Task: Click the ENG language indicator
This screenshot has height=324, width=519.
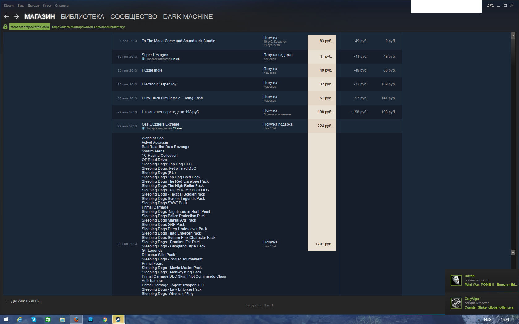Action: (487, 320)
